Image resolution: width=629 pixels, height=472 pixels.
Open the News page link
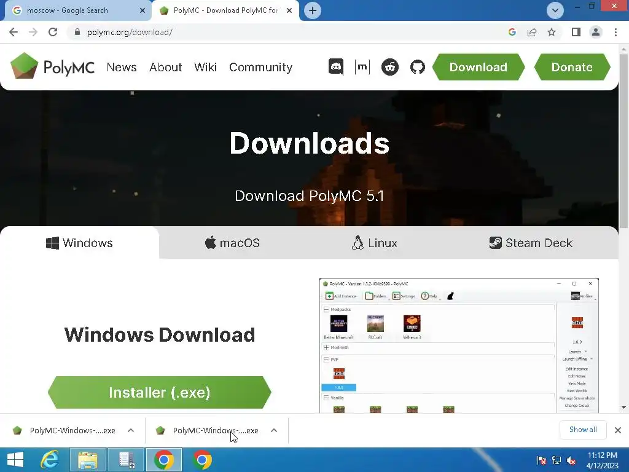[122, 67]
